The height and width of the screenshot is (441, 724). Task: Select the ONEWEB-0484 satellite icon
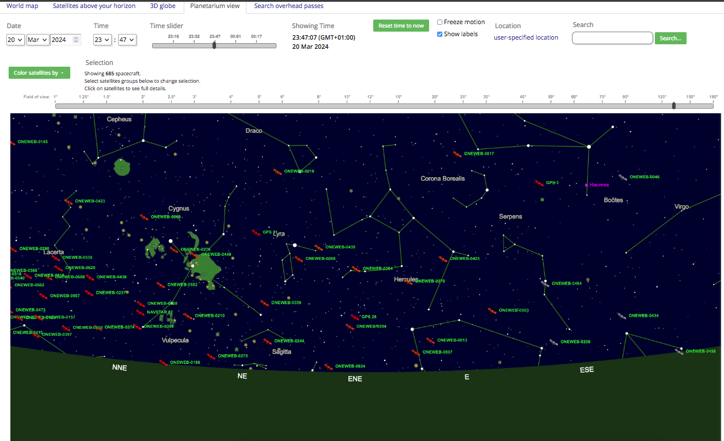[x=545, y=283]
